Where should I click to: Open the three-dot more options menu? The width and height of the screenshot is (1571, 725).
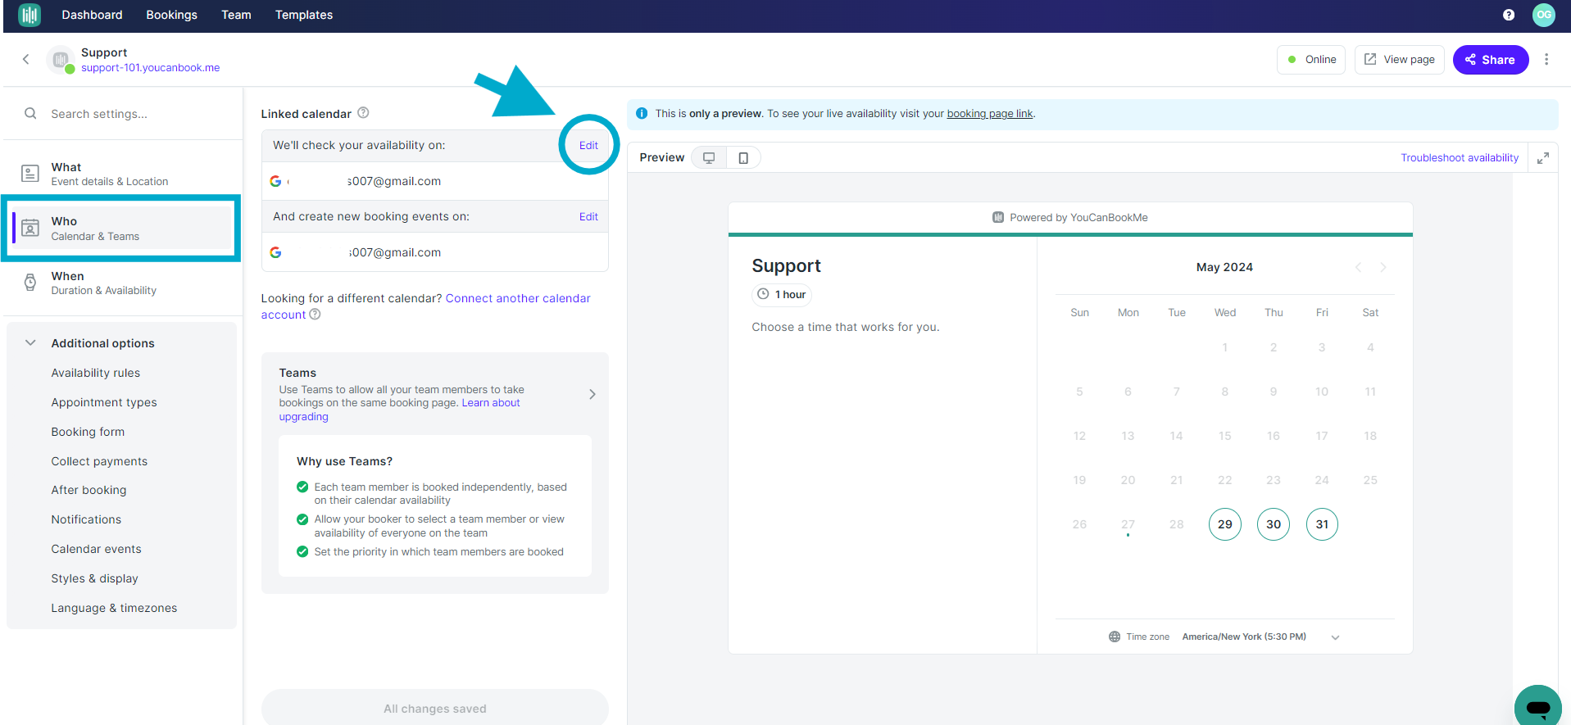click(1546, 59)
